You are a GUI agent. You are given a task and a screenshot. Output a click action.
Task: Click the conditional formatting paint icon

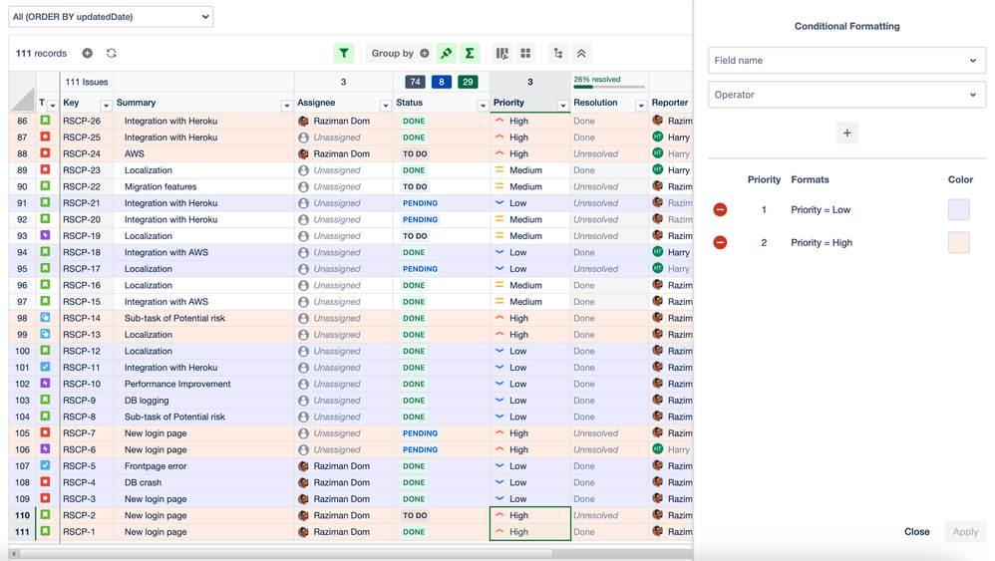point(446,54)
